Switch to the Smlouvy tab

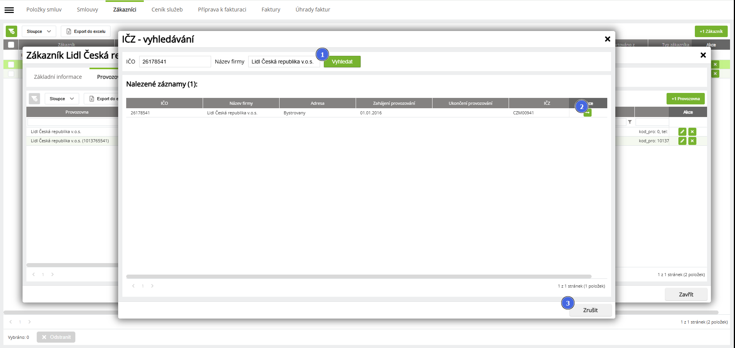click(x=88, y=10)
